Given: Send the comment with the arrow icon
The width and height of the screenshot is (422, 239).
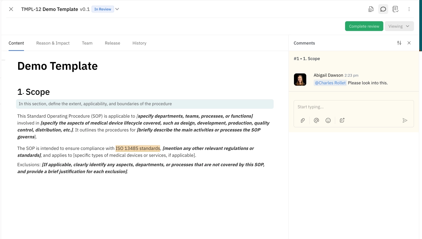Looking at the screenshot, I should point(405,121).
